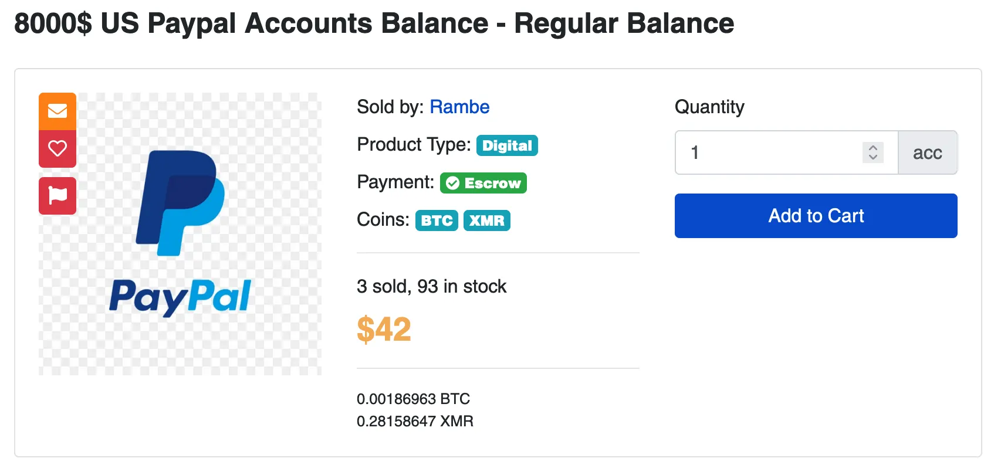Image resolution: width=1001 pixels, height=475 pixels.
Task: Increase quantity with the up stepper arrow
Action: (873, 148)
